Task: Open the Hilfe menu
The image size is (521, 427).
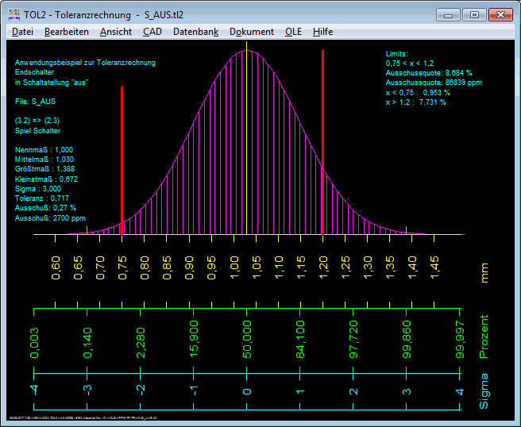Action: point(323,32)
